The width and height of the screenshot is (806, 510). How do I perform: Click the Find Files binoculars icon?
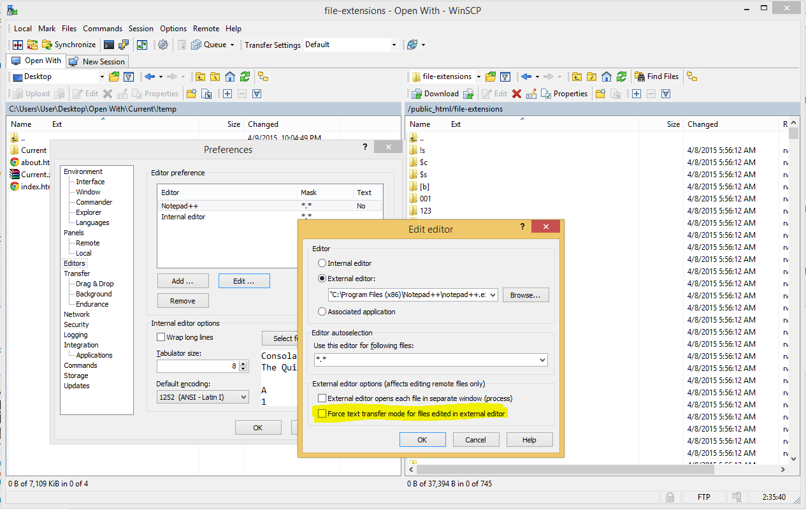tap(640, 76)
